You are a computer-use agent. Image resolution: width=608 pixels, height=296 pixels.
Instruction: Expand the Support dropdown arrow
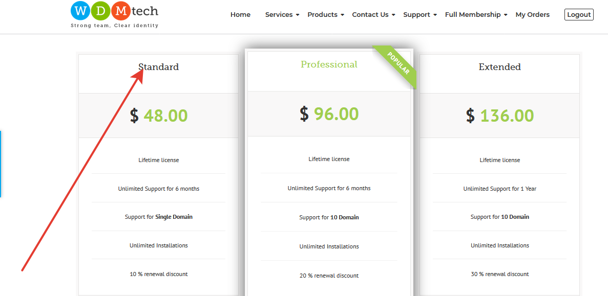click(435, 15)
